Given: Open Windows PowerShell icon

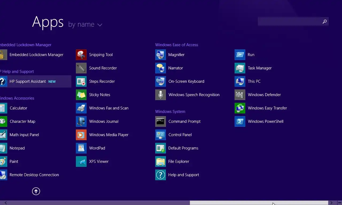Looking at the screenshot, I should (240, 121).
